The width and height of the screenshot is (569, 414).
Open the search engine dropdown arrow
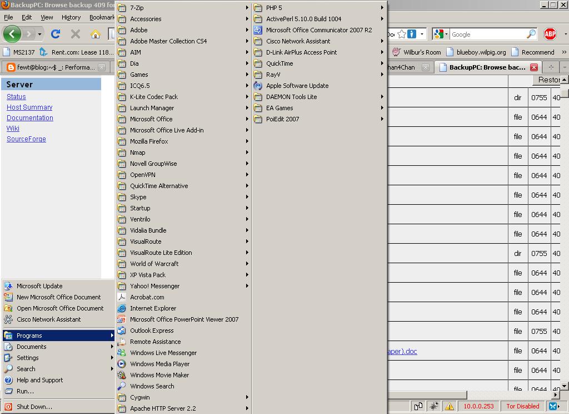[446, 34]
